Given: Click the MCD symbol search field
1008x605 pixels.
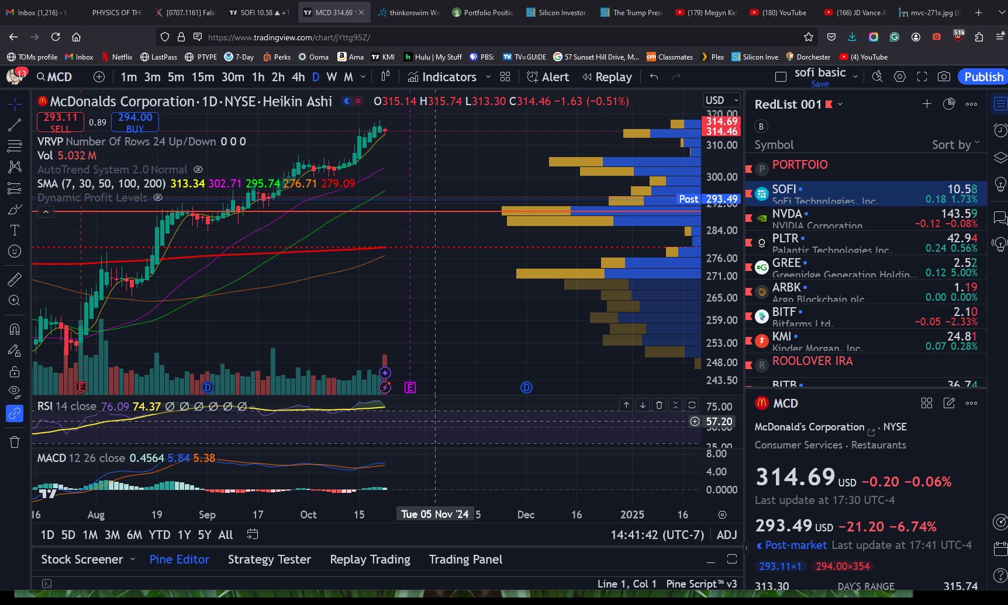Looking at the screenshot, I should (54, 77).
